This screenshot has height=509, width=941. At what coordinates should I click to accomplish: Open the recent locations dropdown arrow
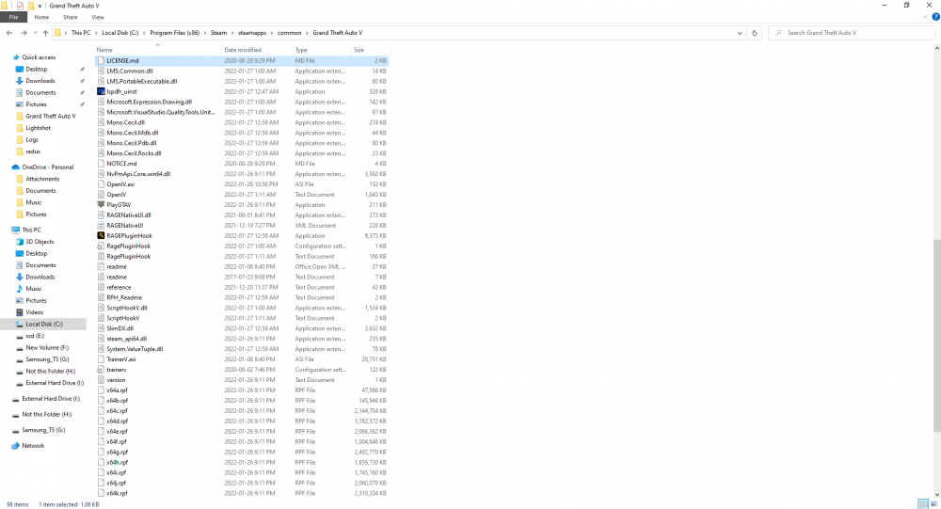coord(36,33)
